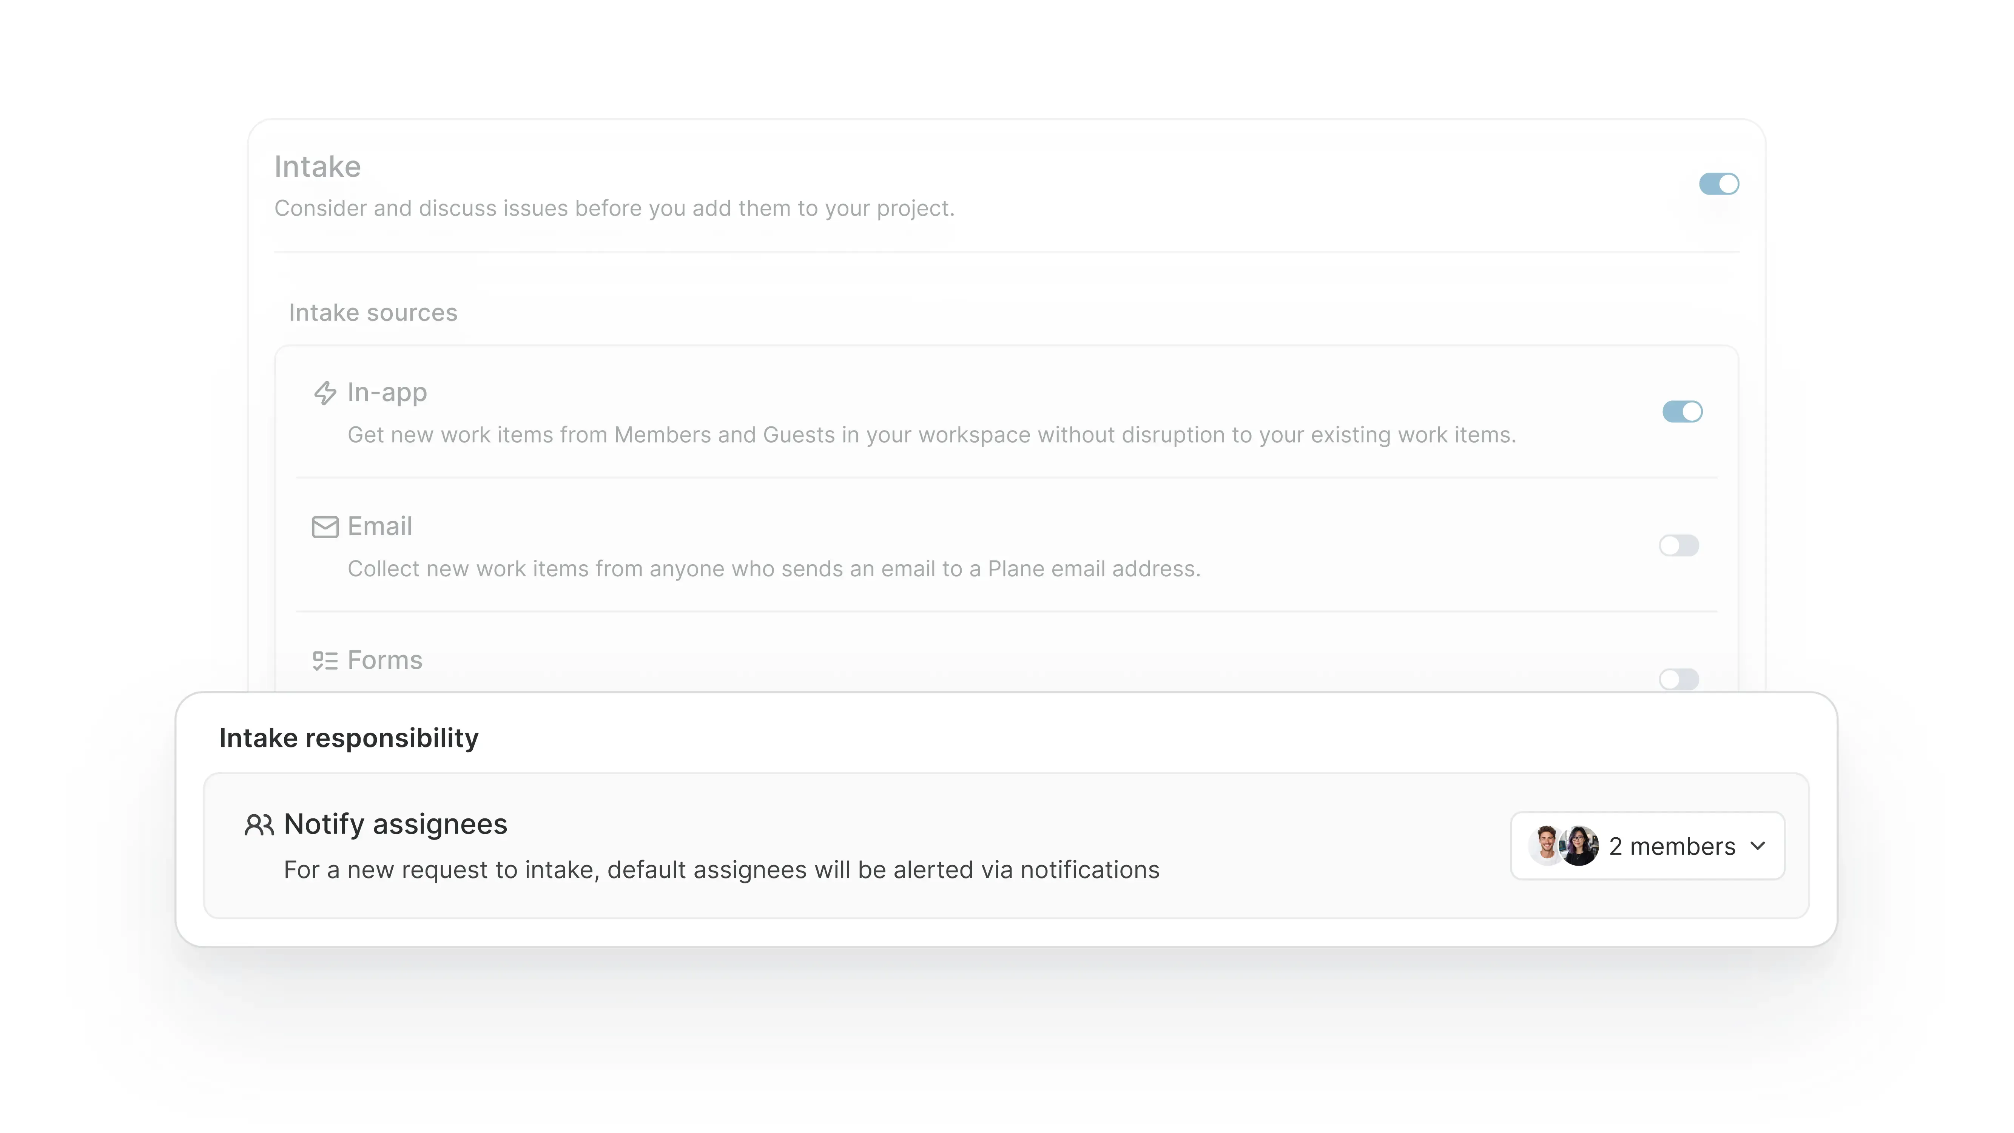This screenshot has width=2014, height=1133.
Task: Click the people icon next to Notify assignees
Action: (259, 824)
